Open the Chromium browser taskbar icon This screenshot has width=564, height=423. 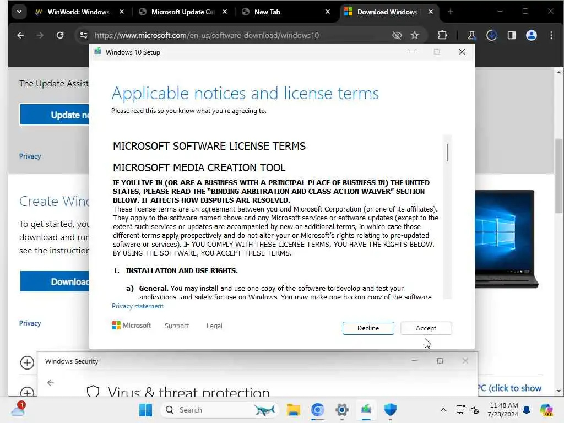pos(318,410)
